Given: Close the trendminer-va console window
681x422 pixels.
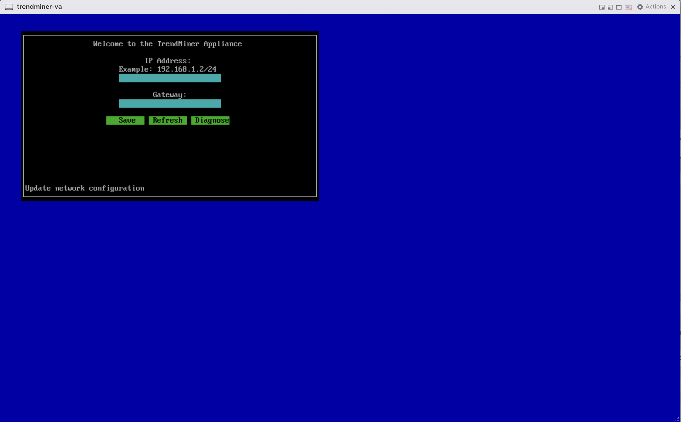Looking at the screenshot, I should (673, 7).
